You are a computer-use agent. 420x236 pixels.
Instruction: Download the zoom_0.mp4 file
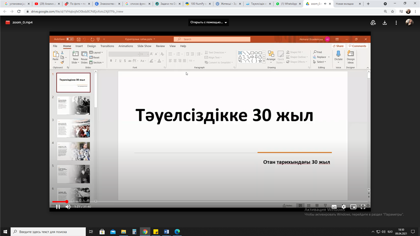point(385,23)
